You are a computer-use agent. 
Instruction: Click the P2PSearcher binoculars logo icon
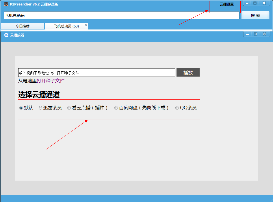point(4,4)
